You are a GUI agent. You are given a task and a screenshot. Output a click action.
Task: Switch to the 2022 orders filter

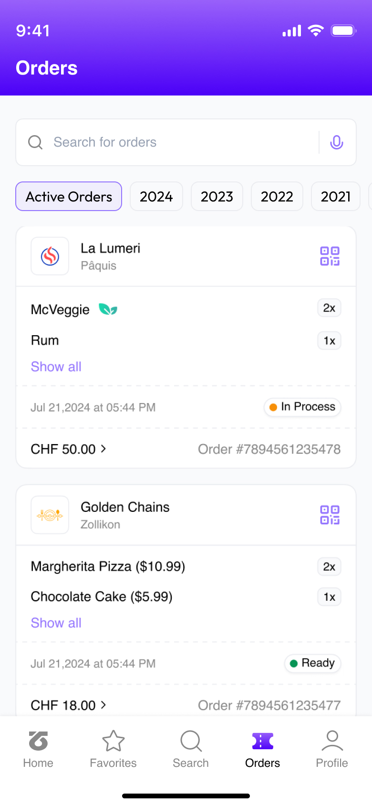click(x=277, y=196)
